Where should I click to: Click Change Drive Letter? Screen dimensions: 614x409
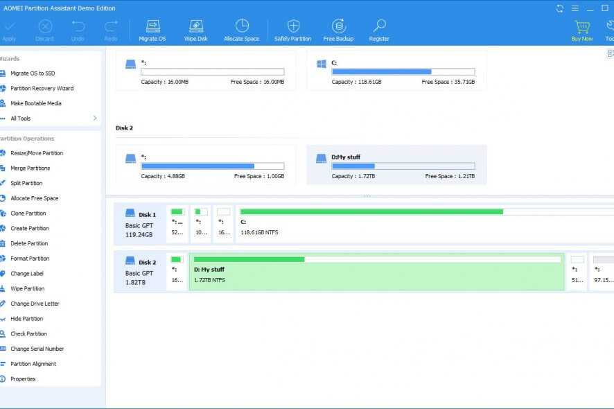[35, 304]
